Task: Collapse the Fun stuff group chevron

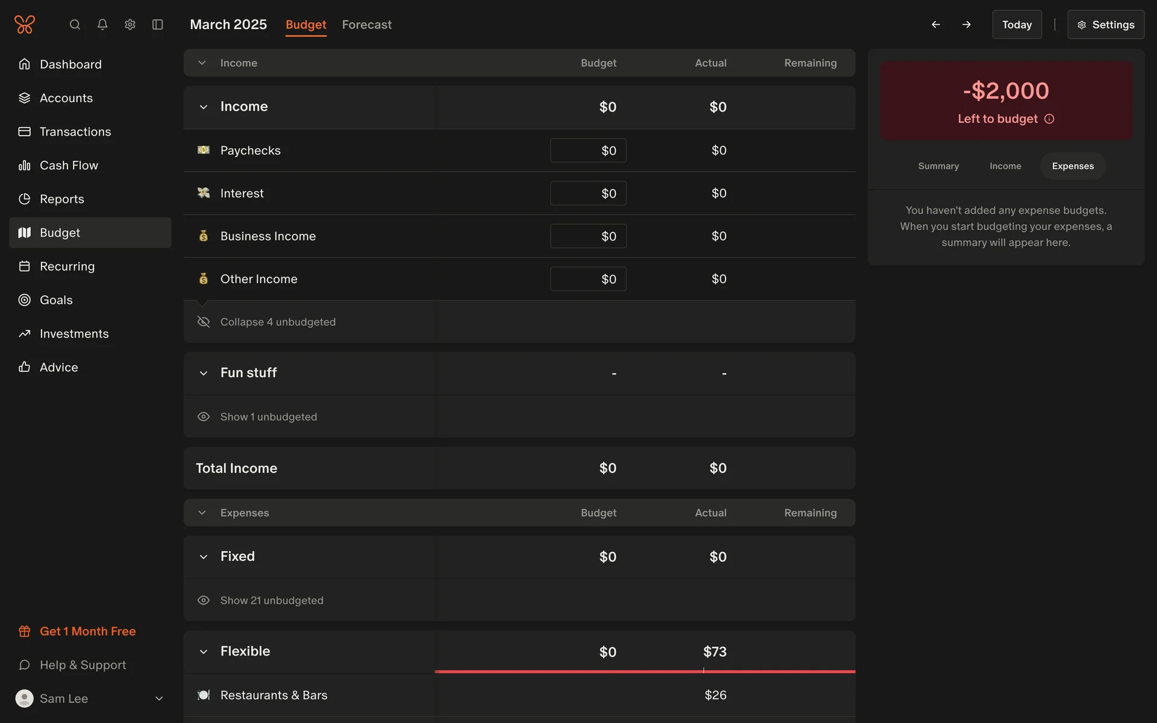Action: click(204, 373)
